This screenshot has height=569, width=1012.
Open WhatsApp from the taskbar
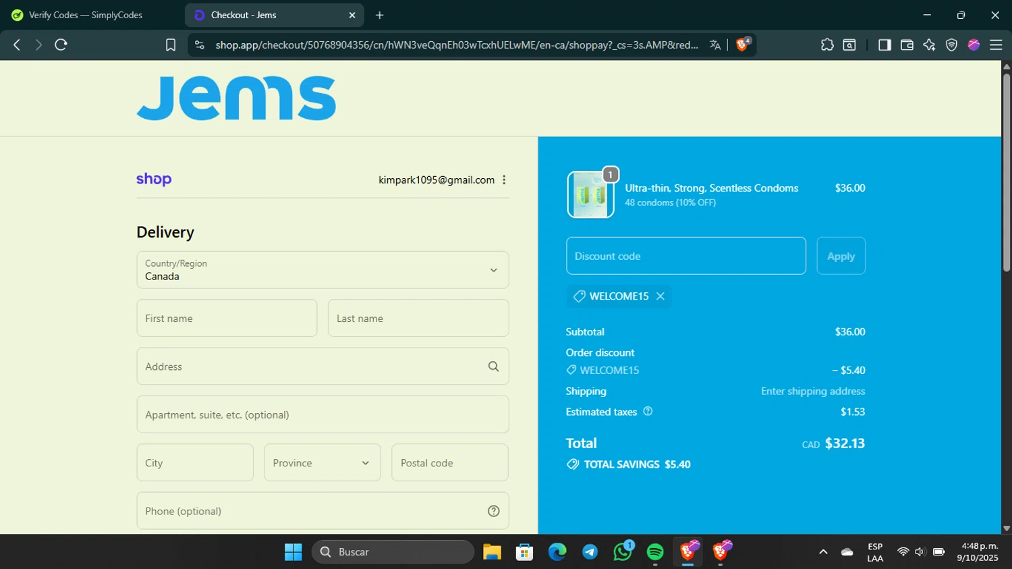(x=623, y=552)
